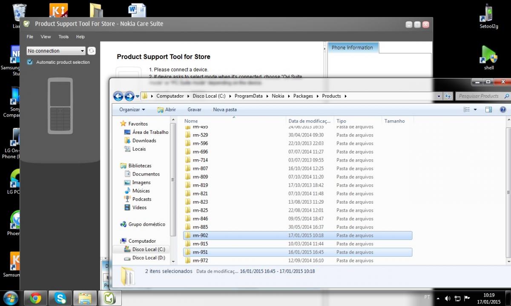
Task: Open Skype from the taskbar
Action: pyautogui.click(x=60, y=298)
